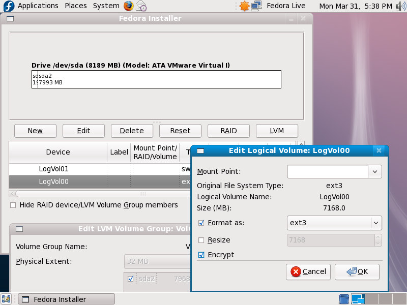The width and height of the screenshot is (407, 305).
Task: Click the Delete partition button
Action: coord(132,131)
